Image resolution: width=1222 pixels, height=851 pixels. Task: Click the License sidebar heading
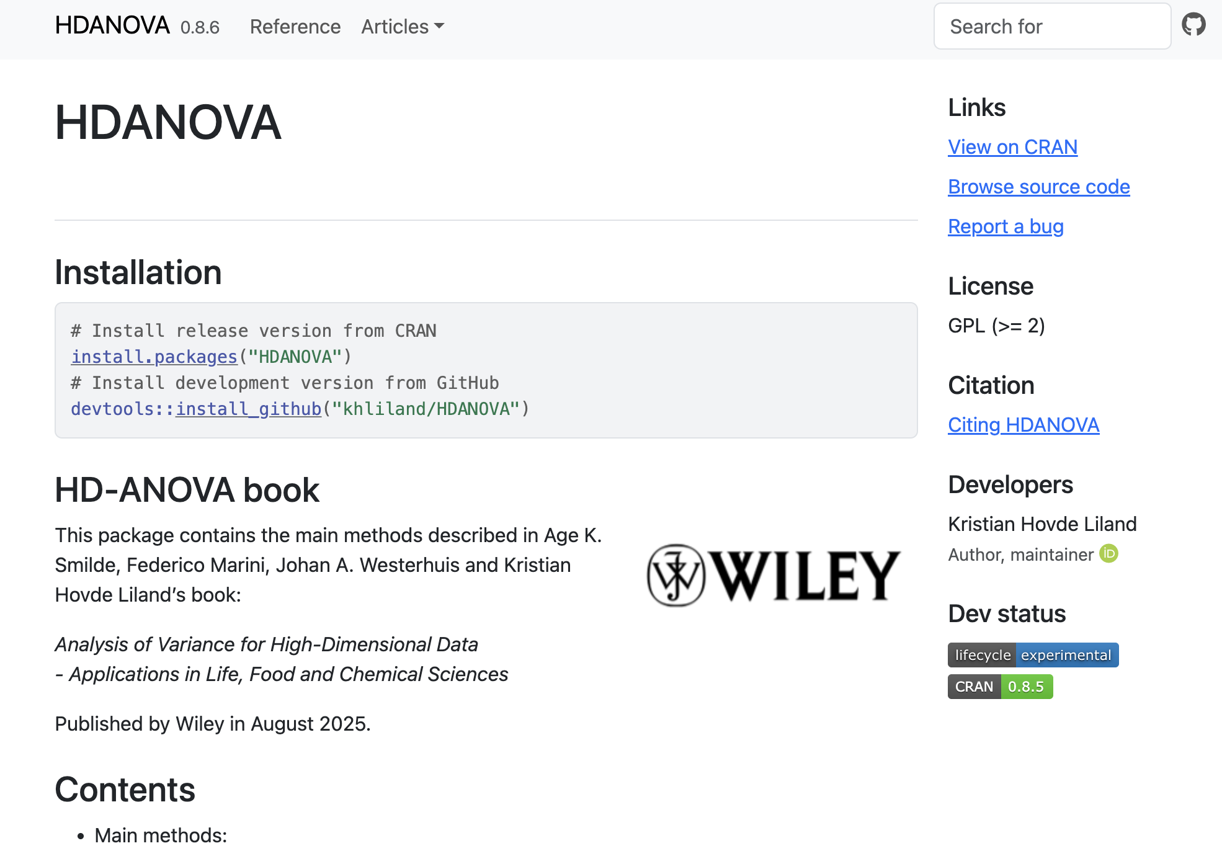point(991,286)
